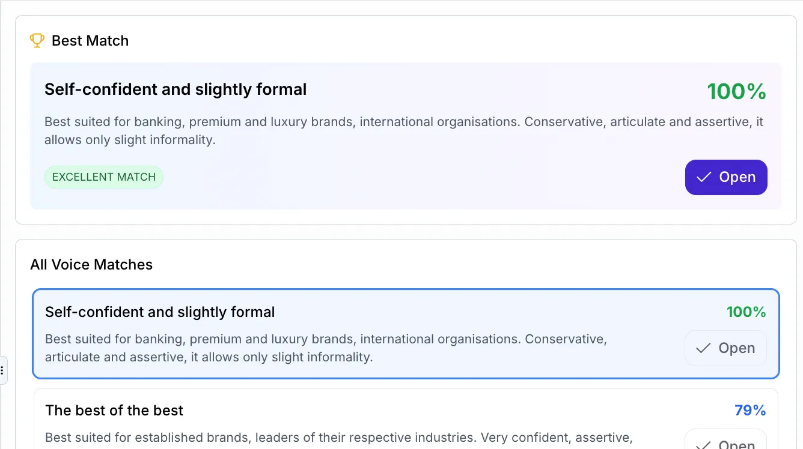Open the Self-confident voice from All Voice Matches
The height and width of the screenshot is (449, 803).
click(725, 348)
